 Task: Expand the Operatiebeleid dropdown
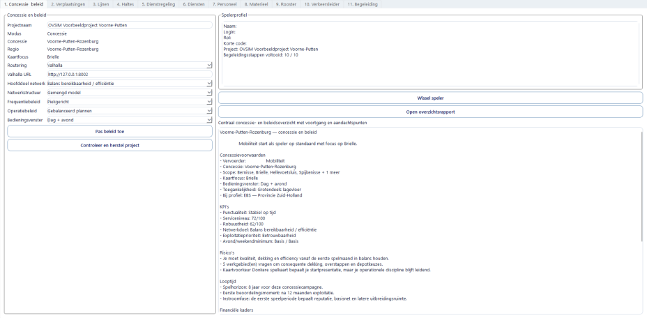[129, 110]
